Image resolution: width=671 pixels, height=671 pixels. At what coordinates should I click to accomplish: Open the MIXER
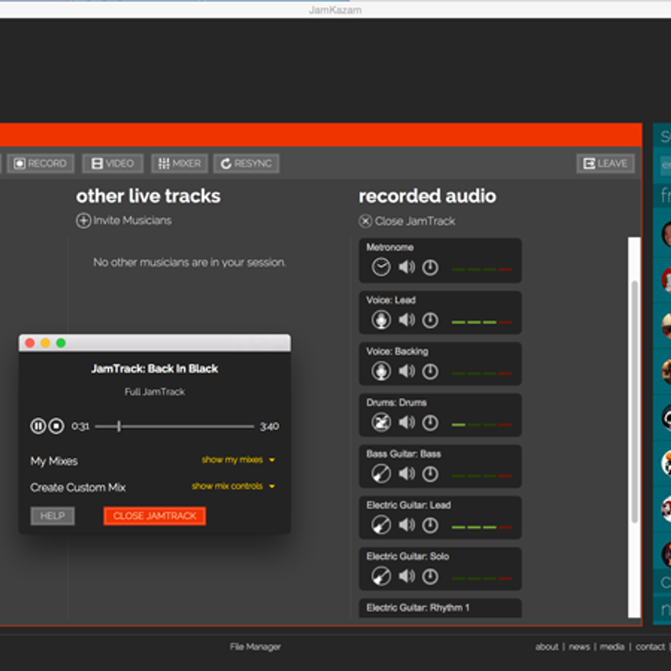(179, 164)
